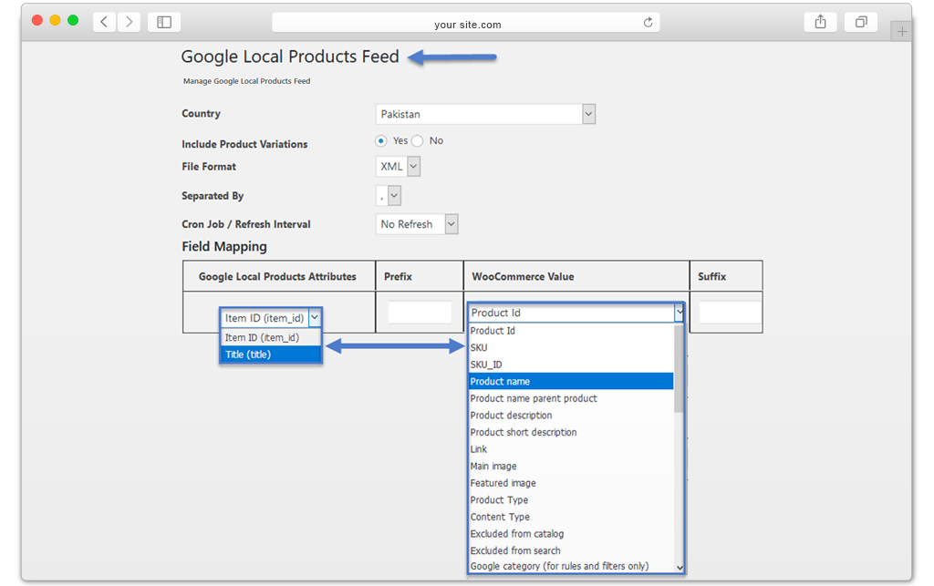Select Product short description option
934x586 pixels.
(x=571, y=433)
